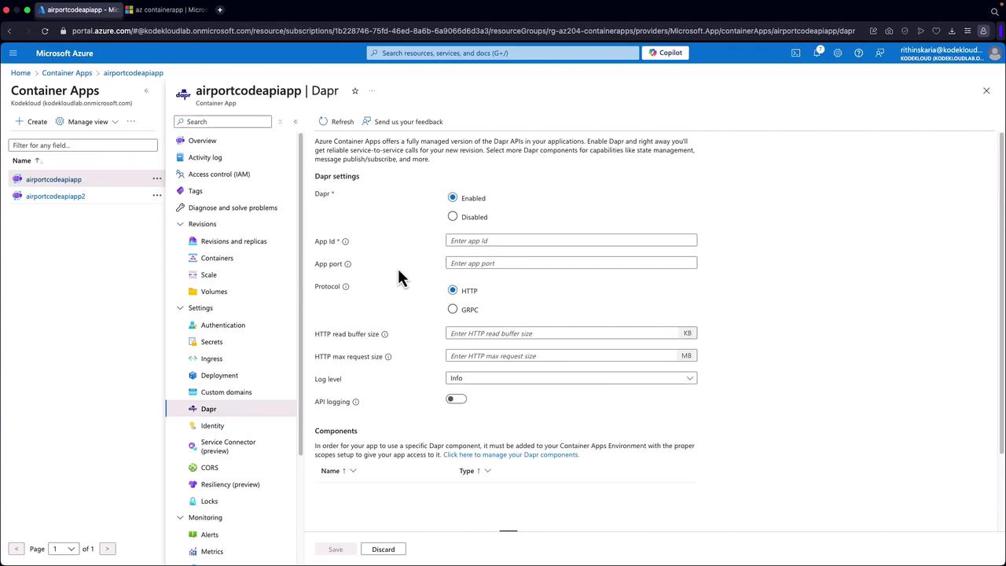The height and width of the screenshot is (566, 1006).
Task: Open the Log level dropdown
Action: (x=571, y=378)
